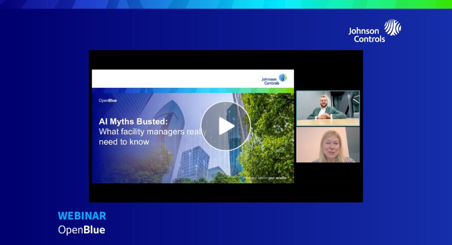Screen dimensions: 452x245
Task: Click the small 'OpenBlue' label on the slide
Action: point(108,101)
